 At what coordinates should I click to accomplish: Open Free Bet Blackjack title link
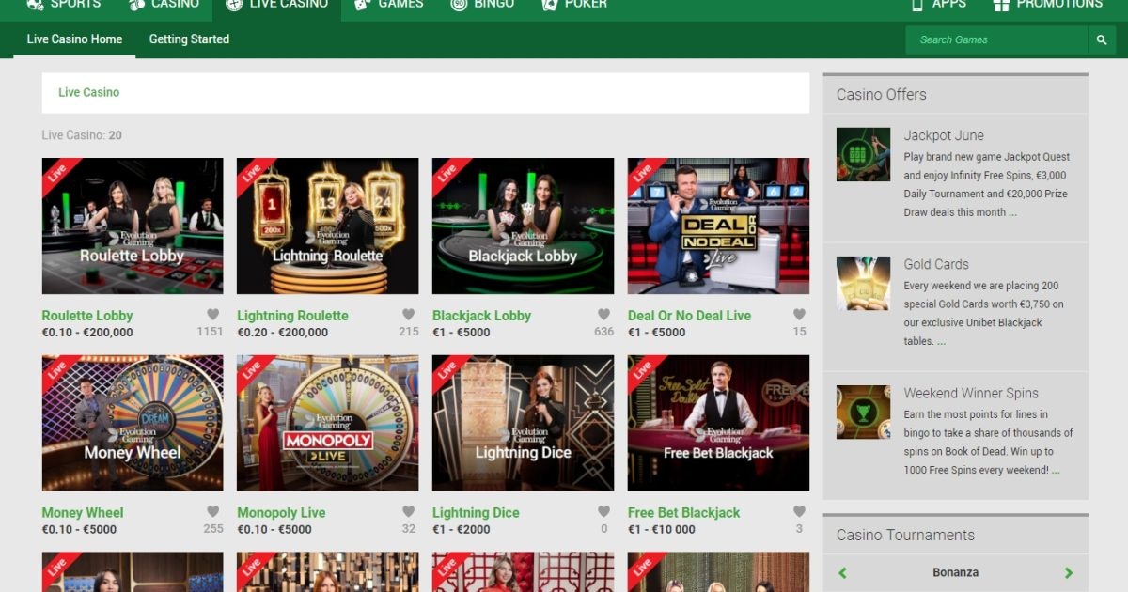click(x=683, y=513)
